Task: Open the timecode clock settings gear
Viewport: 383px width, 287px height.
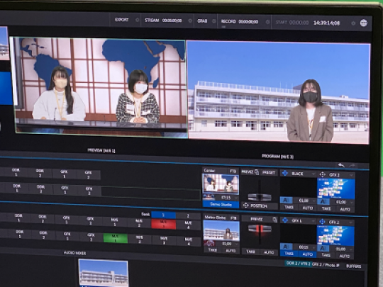Action: [x=353, y=23]
